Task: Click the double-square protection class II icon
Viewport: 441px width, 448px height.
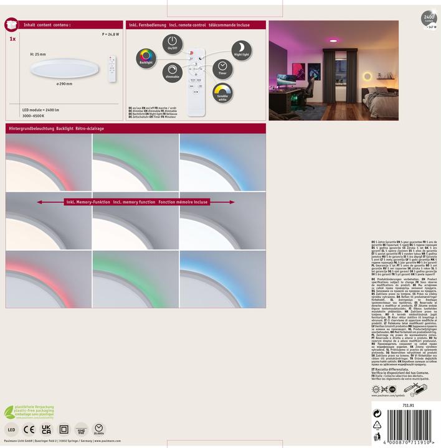Action: pyautogui.click(x=64, y=429)
